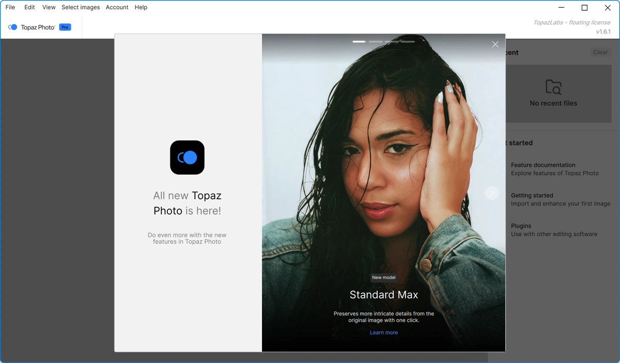Screen dimensions: 620x363
Task: Select the first slide indicator
Action: click(359, 41)
